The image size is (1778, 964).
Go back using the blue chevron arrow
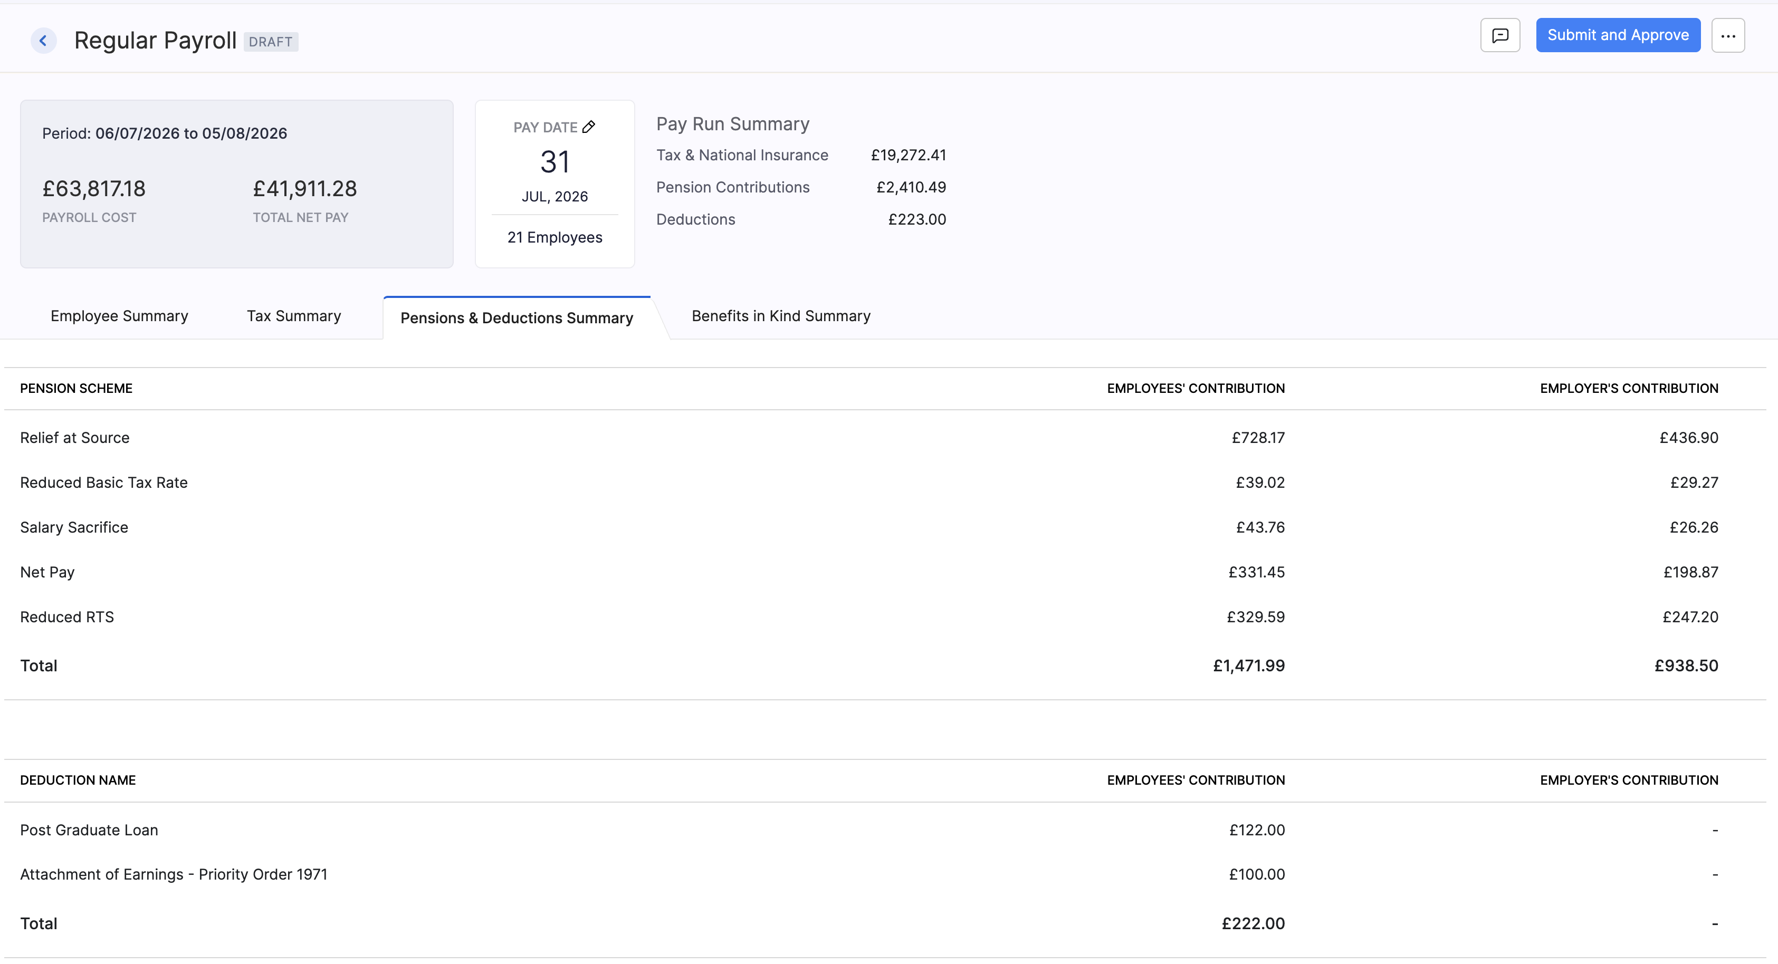[43, 41]
